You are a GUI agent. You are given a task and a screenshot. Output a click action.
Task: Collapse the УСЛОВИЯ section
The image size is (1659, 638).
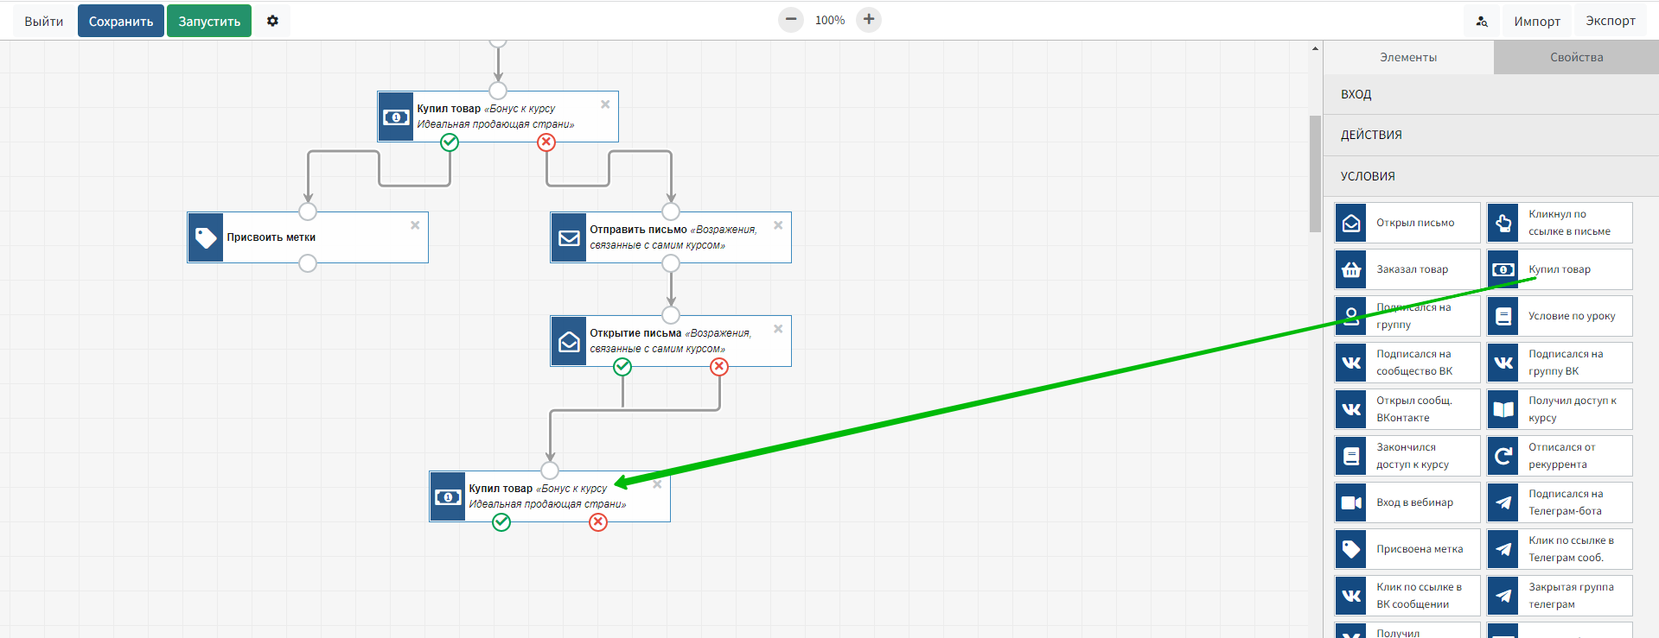(x=1490, y=176)
